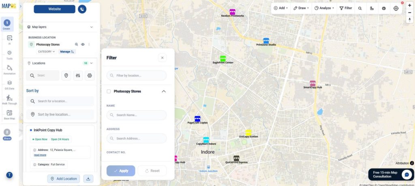Open the Add dropdown menu

click(x=281, y=8)
